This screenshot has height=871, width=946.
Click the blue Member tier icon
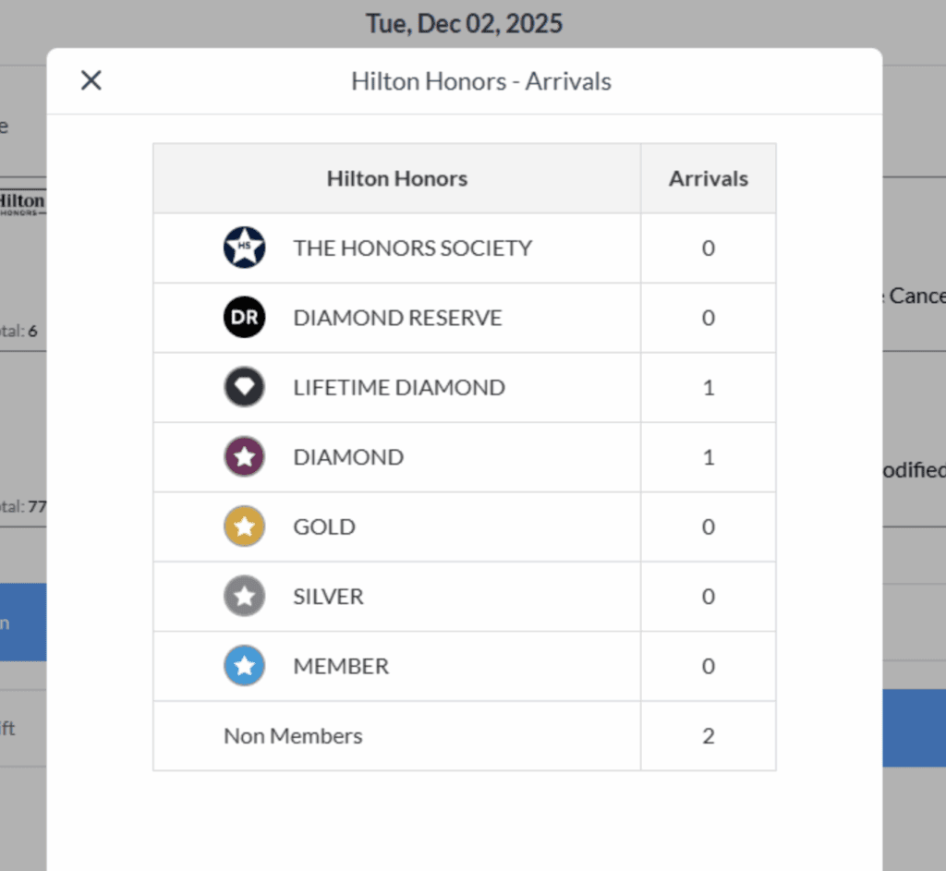[245, 666]
